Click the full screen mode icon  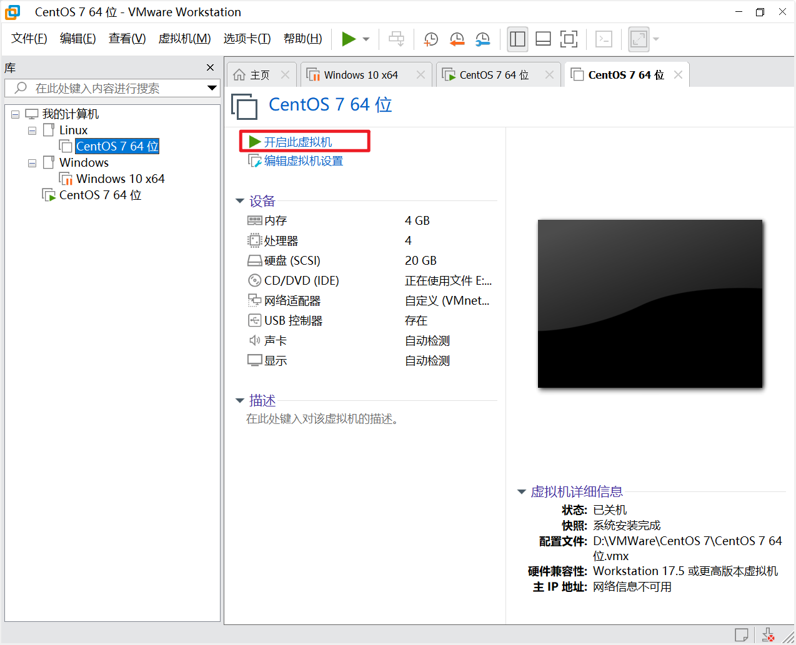click(569, 39)
